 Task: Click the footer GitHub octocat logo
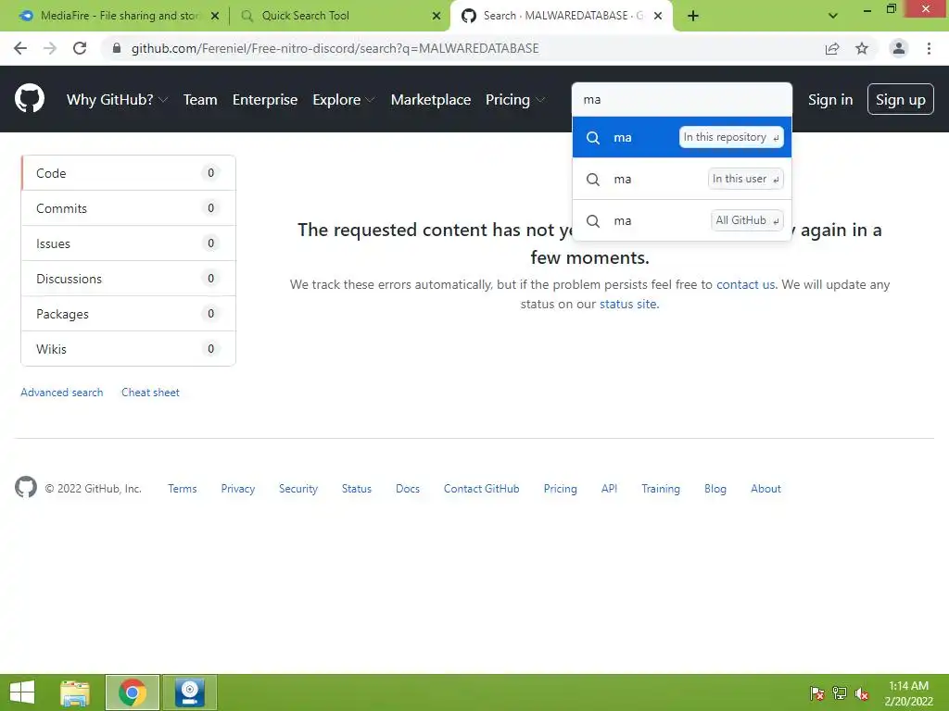(x=25, y=487)
